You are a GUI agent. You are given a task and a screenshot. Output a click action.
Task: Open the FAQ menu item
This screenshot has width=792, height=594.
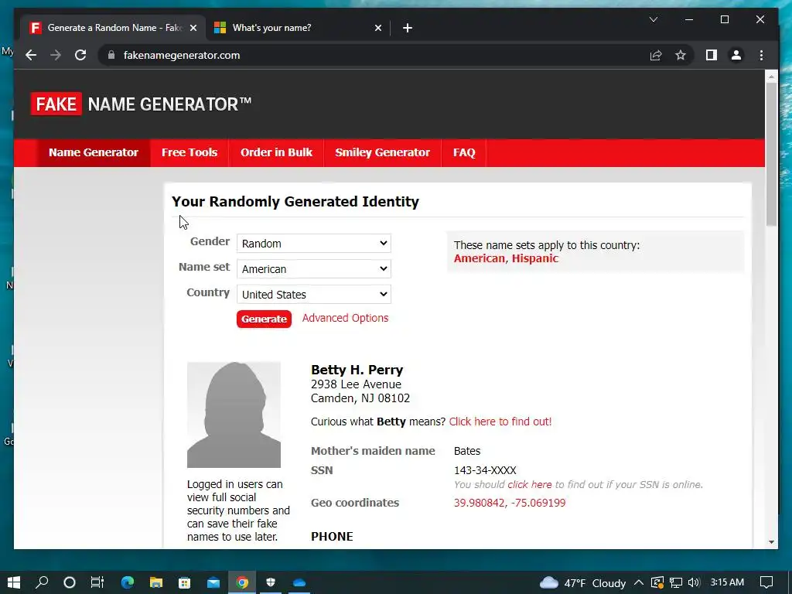(464, 152)
